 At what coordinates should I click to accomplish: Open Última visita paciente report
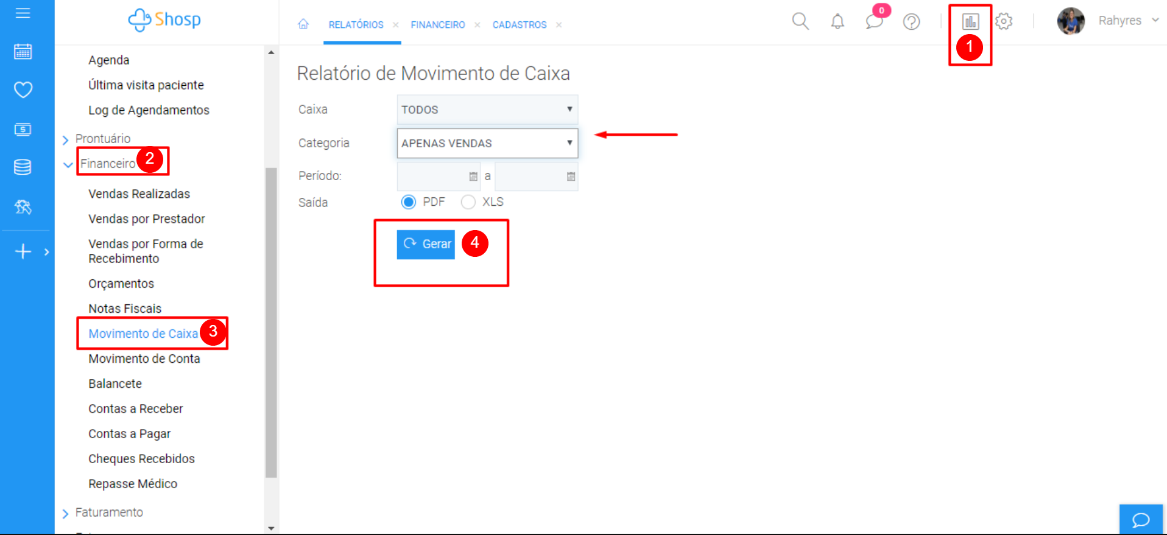146,85
